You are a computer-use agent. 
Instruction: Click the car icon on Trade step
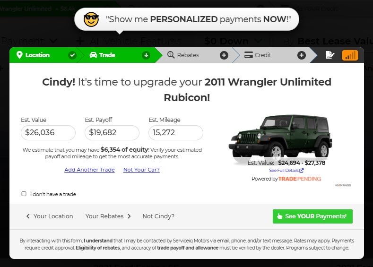pos(93,55)
